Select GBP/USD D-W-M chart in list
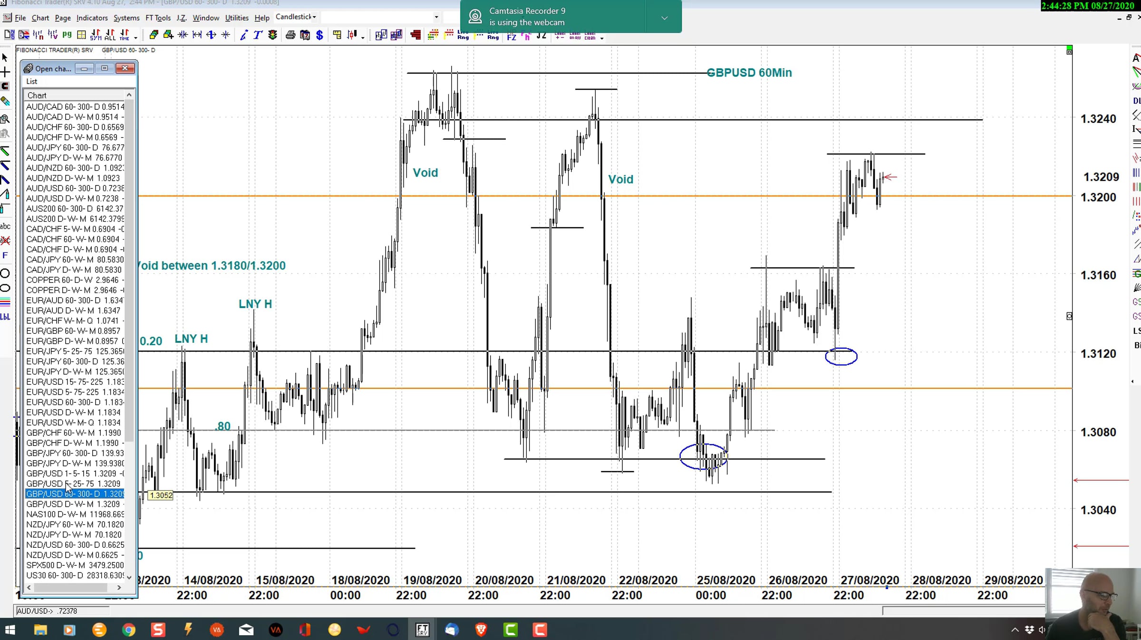 (74, 504)
